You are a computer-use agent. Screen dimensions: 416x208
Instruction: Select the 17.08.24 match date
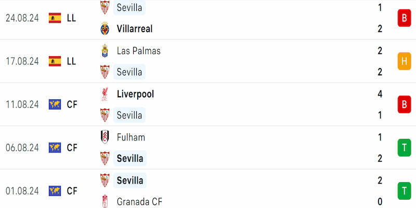(x=22, y=61)
